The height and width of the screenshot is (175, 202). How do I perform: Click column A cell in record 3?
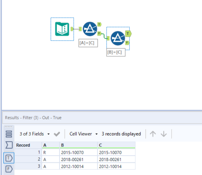pyautogui.click(x=50, y=166)
